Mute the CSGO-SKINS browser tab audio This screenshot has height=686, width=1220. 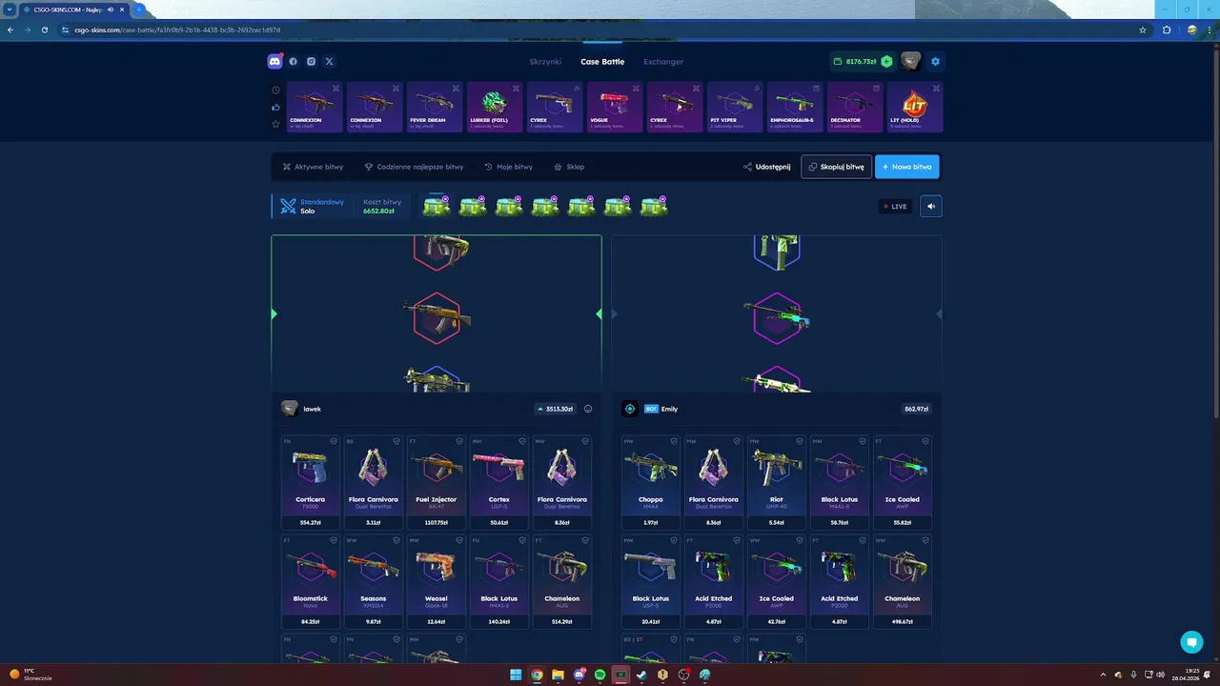click(111, 10)
